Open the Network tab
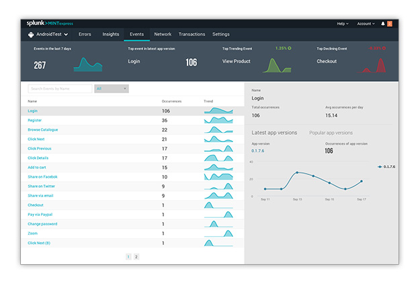Screen dimensions: 420x285 [163, 34]
